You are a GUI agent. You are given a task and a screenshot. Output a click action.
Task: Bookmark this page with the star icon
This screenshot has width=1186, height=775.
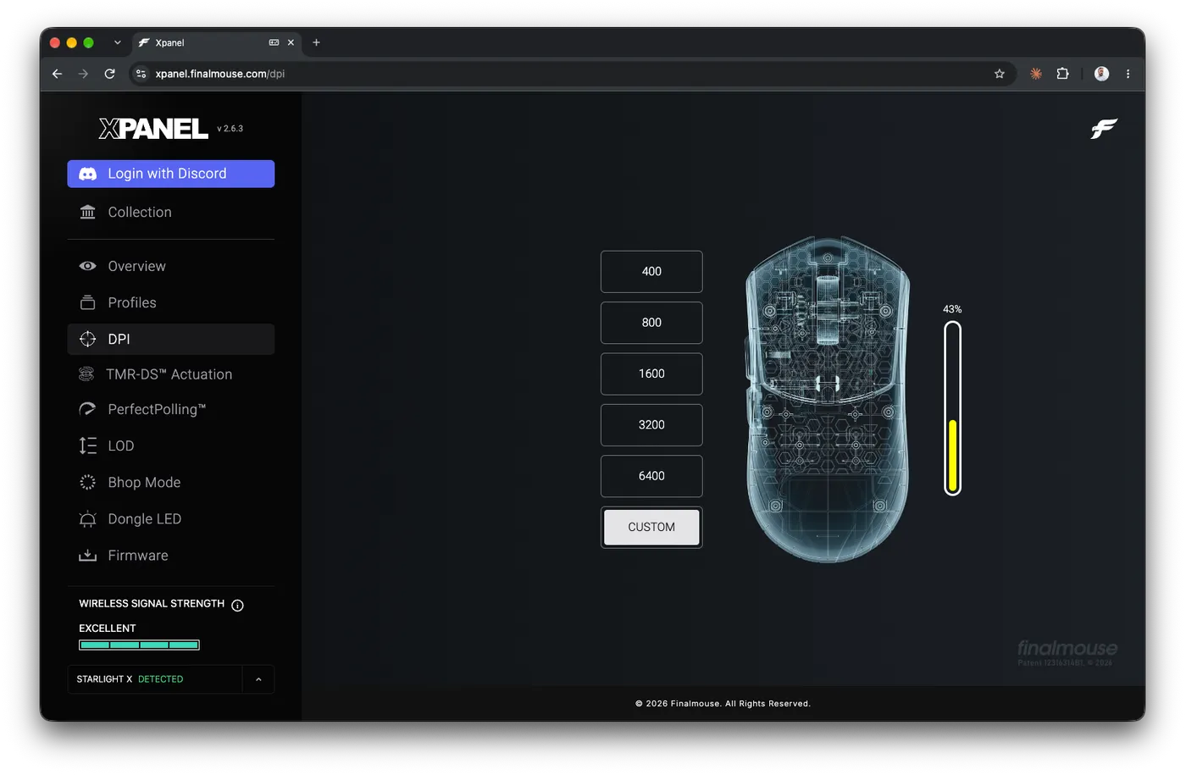point(1000,74)
